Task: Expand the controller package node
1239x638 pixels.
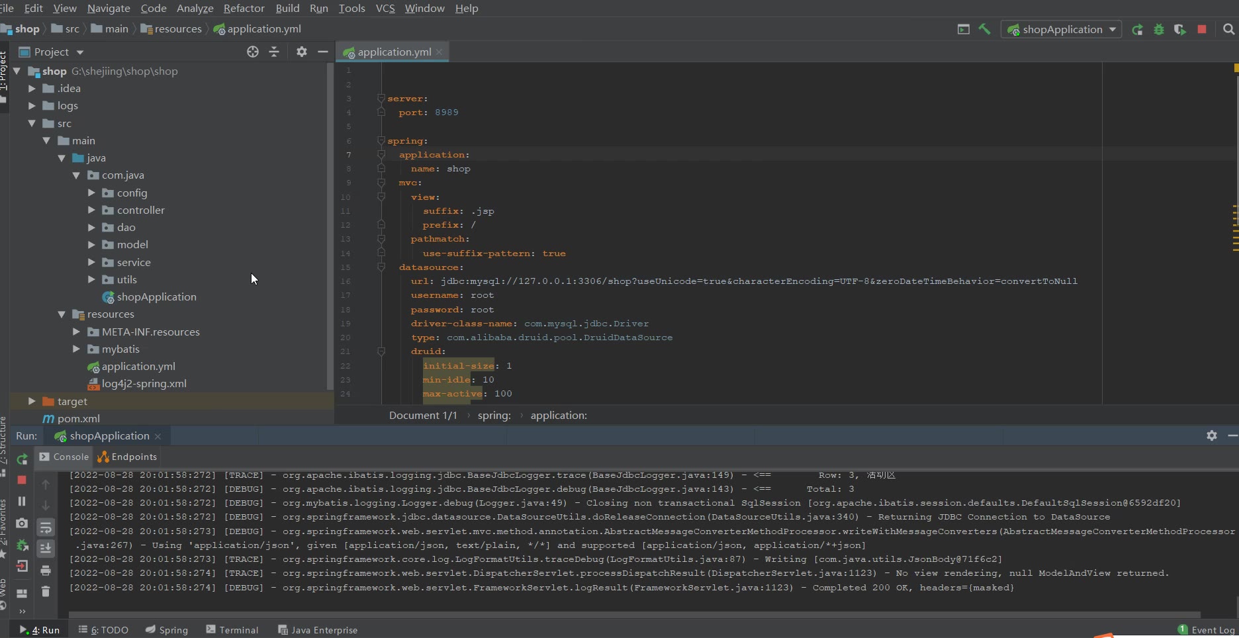Action: pos(91,210)
